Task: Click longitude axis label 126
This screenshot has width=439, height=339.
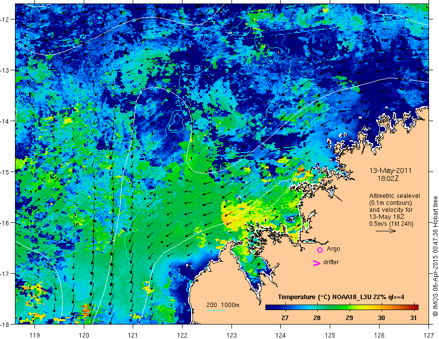Action: 379,335
